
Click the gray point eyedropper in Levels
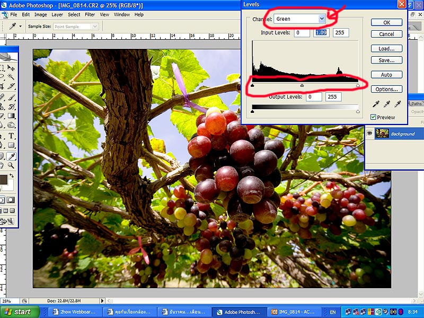pos(386,104)
